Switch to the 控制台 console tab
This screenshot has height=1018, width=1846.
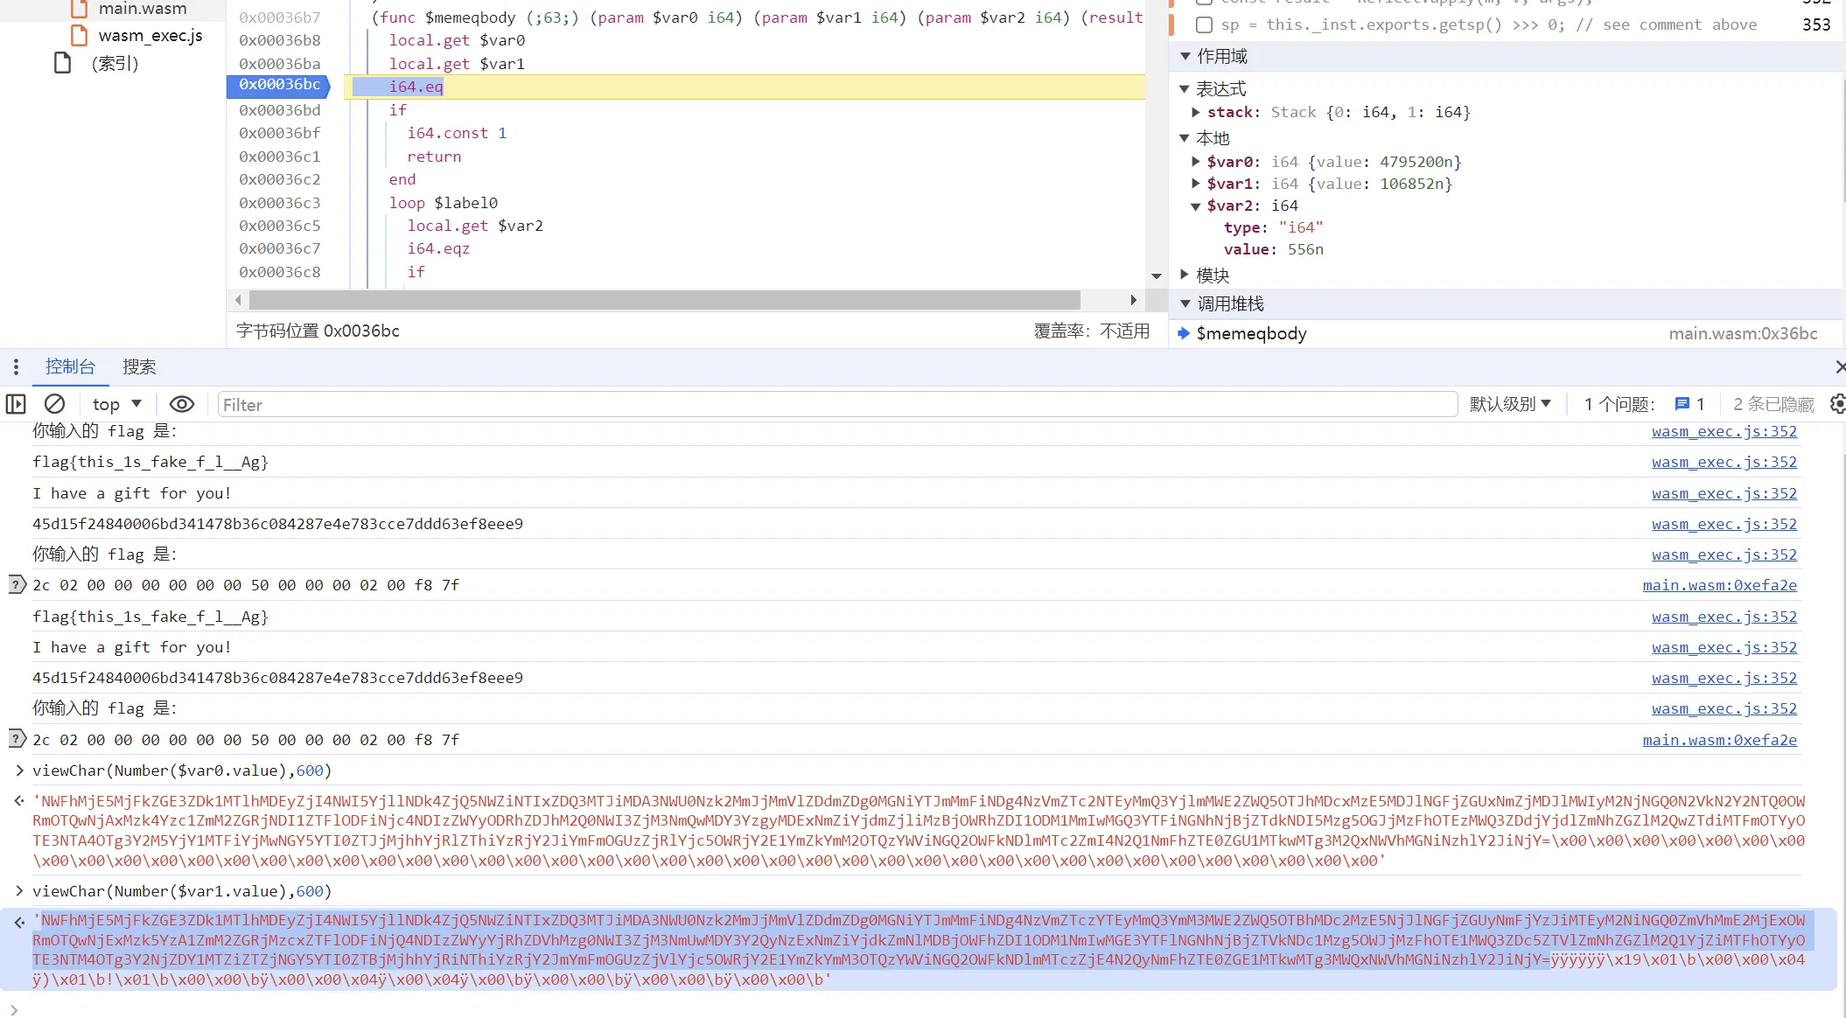pos(70,366)
